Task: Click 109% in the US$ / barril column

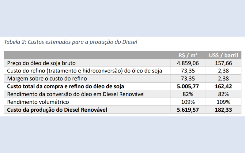Action: point(224,102)
